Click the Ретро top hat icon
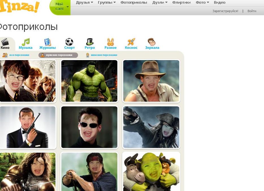Viewport: 264px width, 191px height. click(x=90, y=42)
